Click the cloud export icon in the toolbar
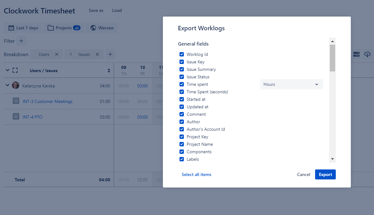This screenshot has width=374, height=215. point(367,54)
